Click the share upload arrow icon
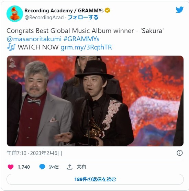The width and height of the screenshot is (189, 191). pos(70,167)
